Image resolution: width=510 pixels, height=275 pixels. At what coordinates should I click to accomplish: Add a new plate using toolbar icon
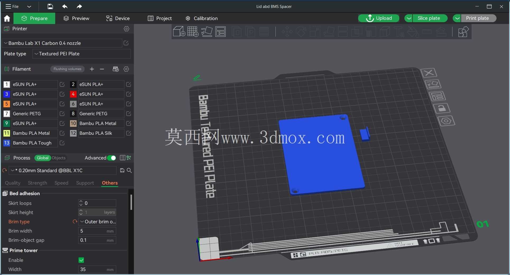[193, 32]
